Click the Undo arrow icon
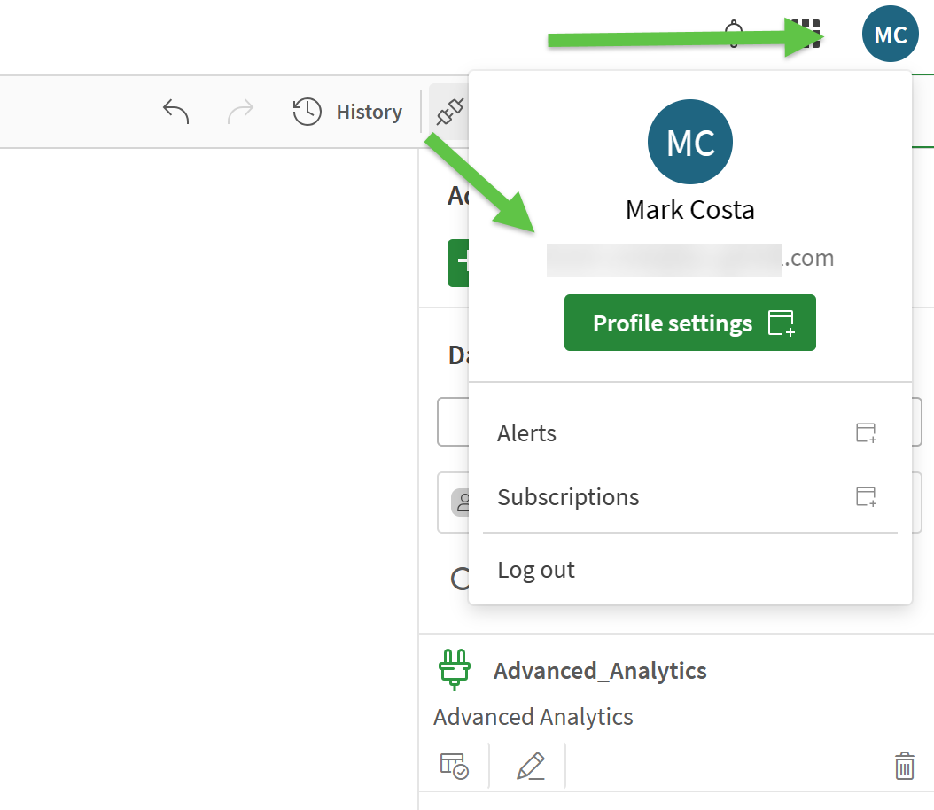The width and height of the screenshot is (934, 810). point(176,112)
